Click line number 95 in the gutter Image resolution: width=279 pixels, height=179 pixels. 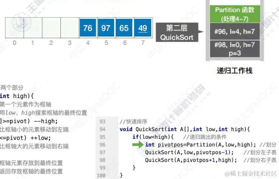[103, 137]
